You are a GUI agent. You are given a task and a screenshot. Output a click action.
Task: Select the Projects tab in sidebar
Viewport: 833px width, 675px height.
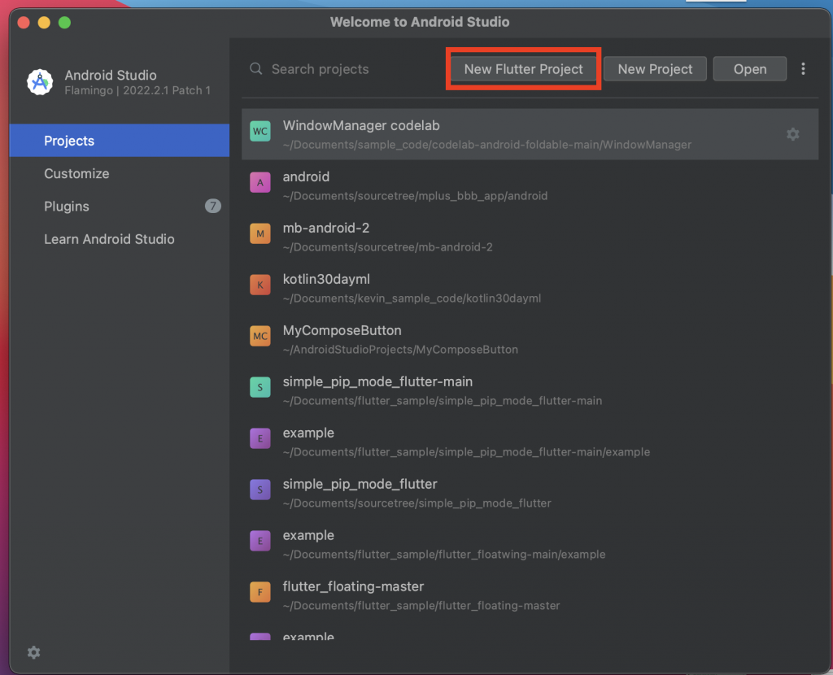120,141
